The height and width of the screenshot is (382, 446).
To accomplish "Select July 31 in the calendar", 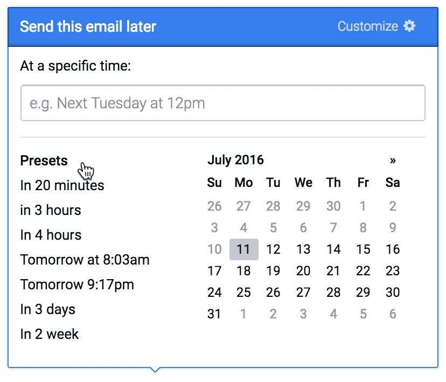I will pos(214,314).
